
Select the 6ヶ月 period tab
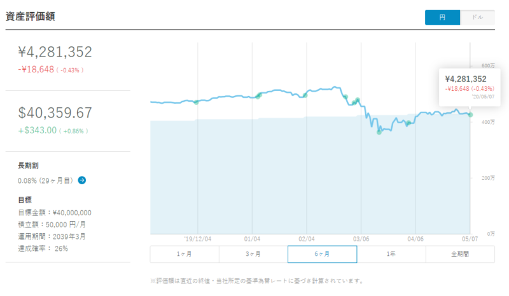323,254
